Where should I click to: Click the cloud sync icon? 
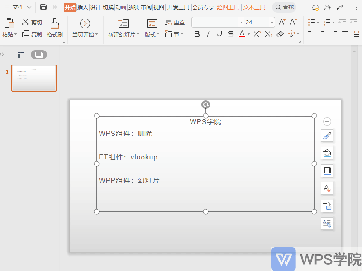[315, 8]
